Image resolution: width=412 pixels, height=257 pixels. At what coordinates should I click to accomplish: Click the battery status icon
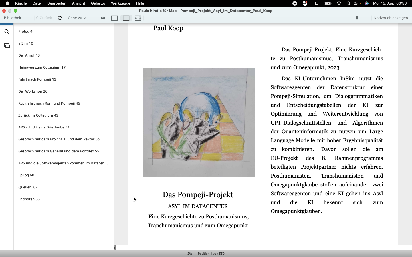[327, 3]
